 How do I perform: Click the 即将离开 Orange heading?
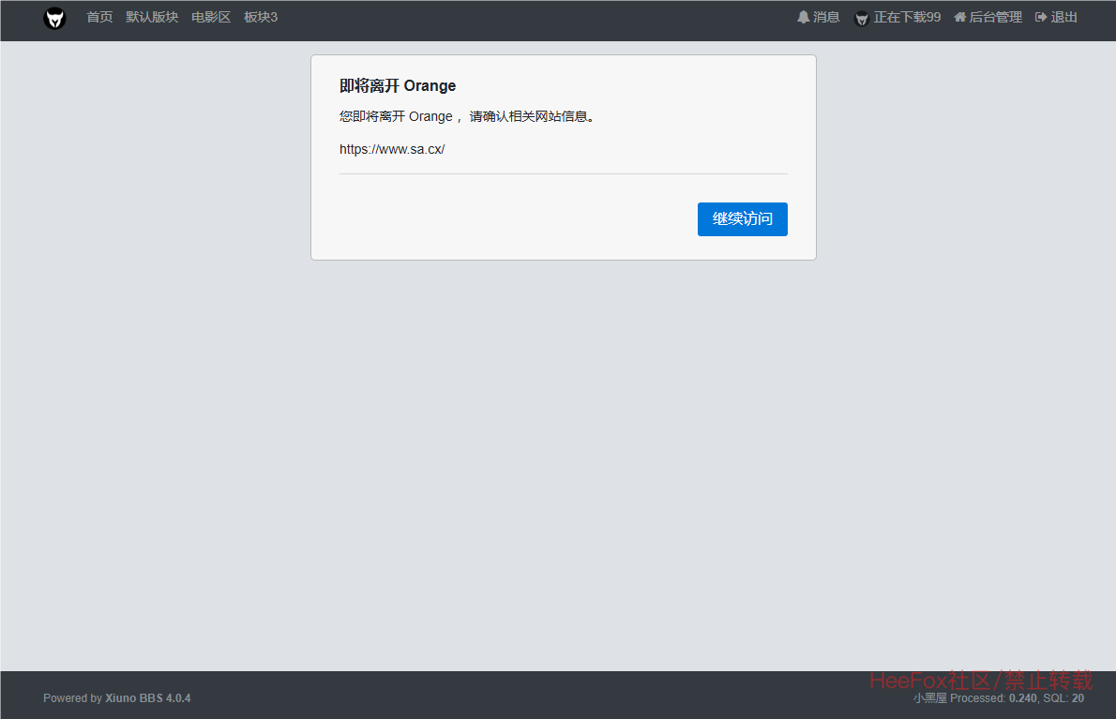[x=398, y=86]
